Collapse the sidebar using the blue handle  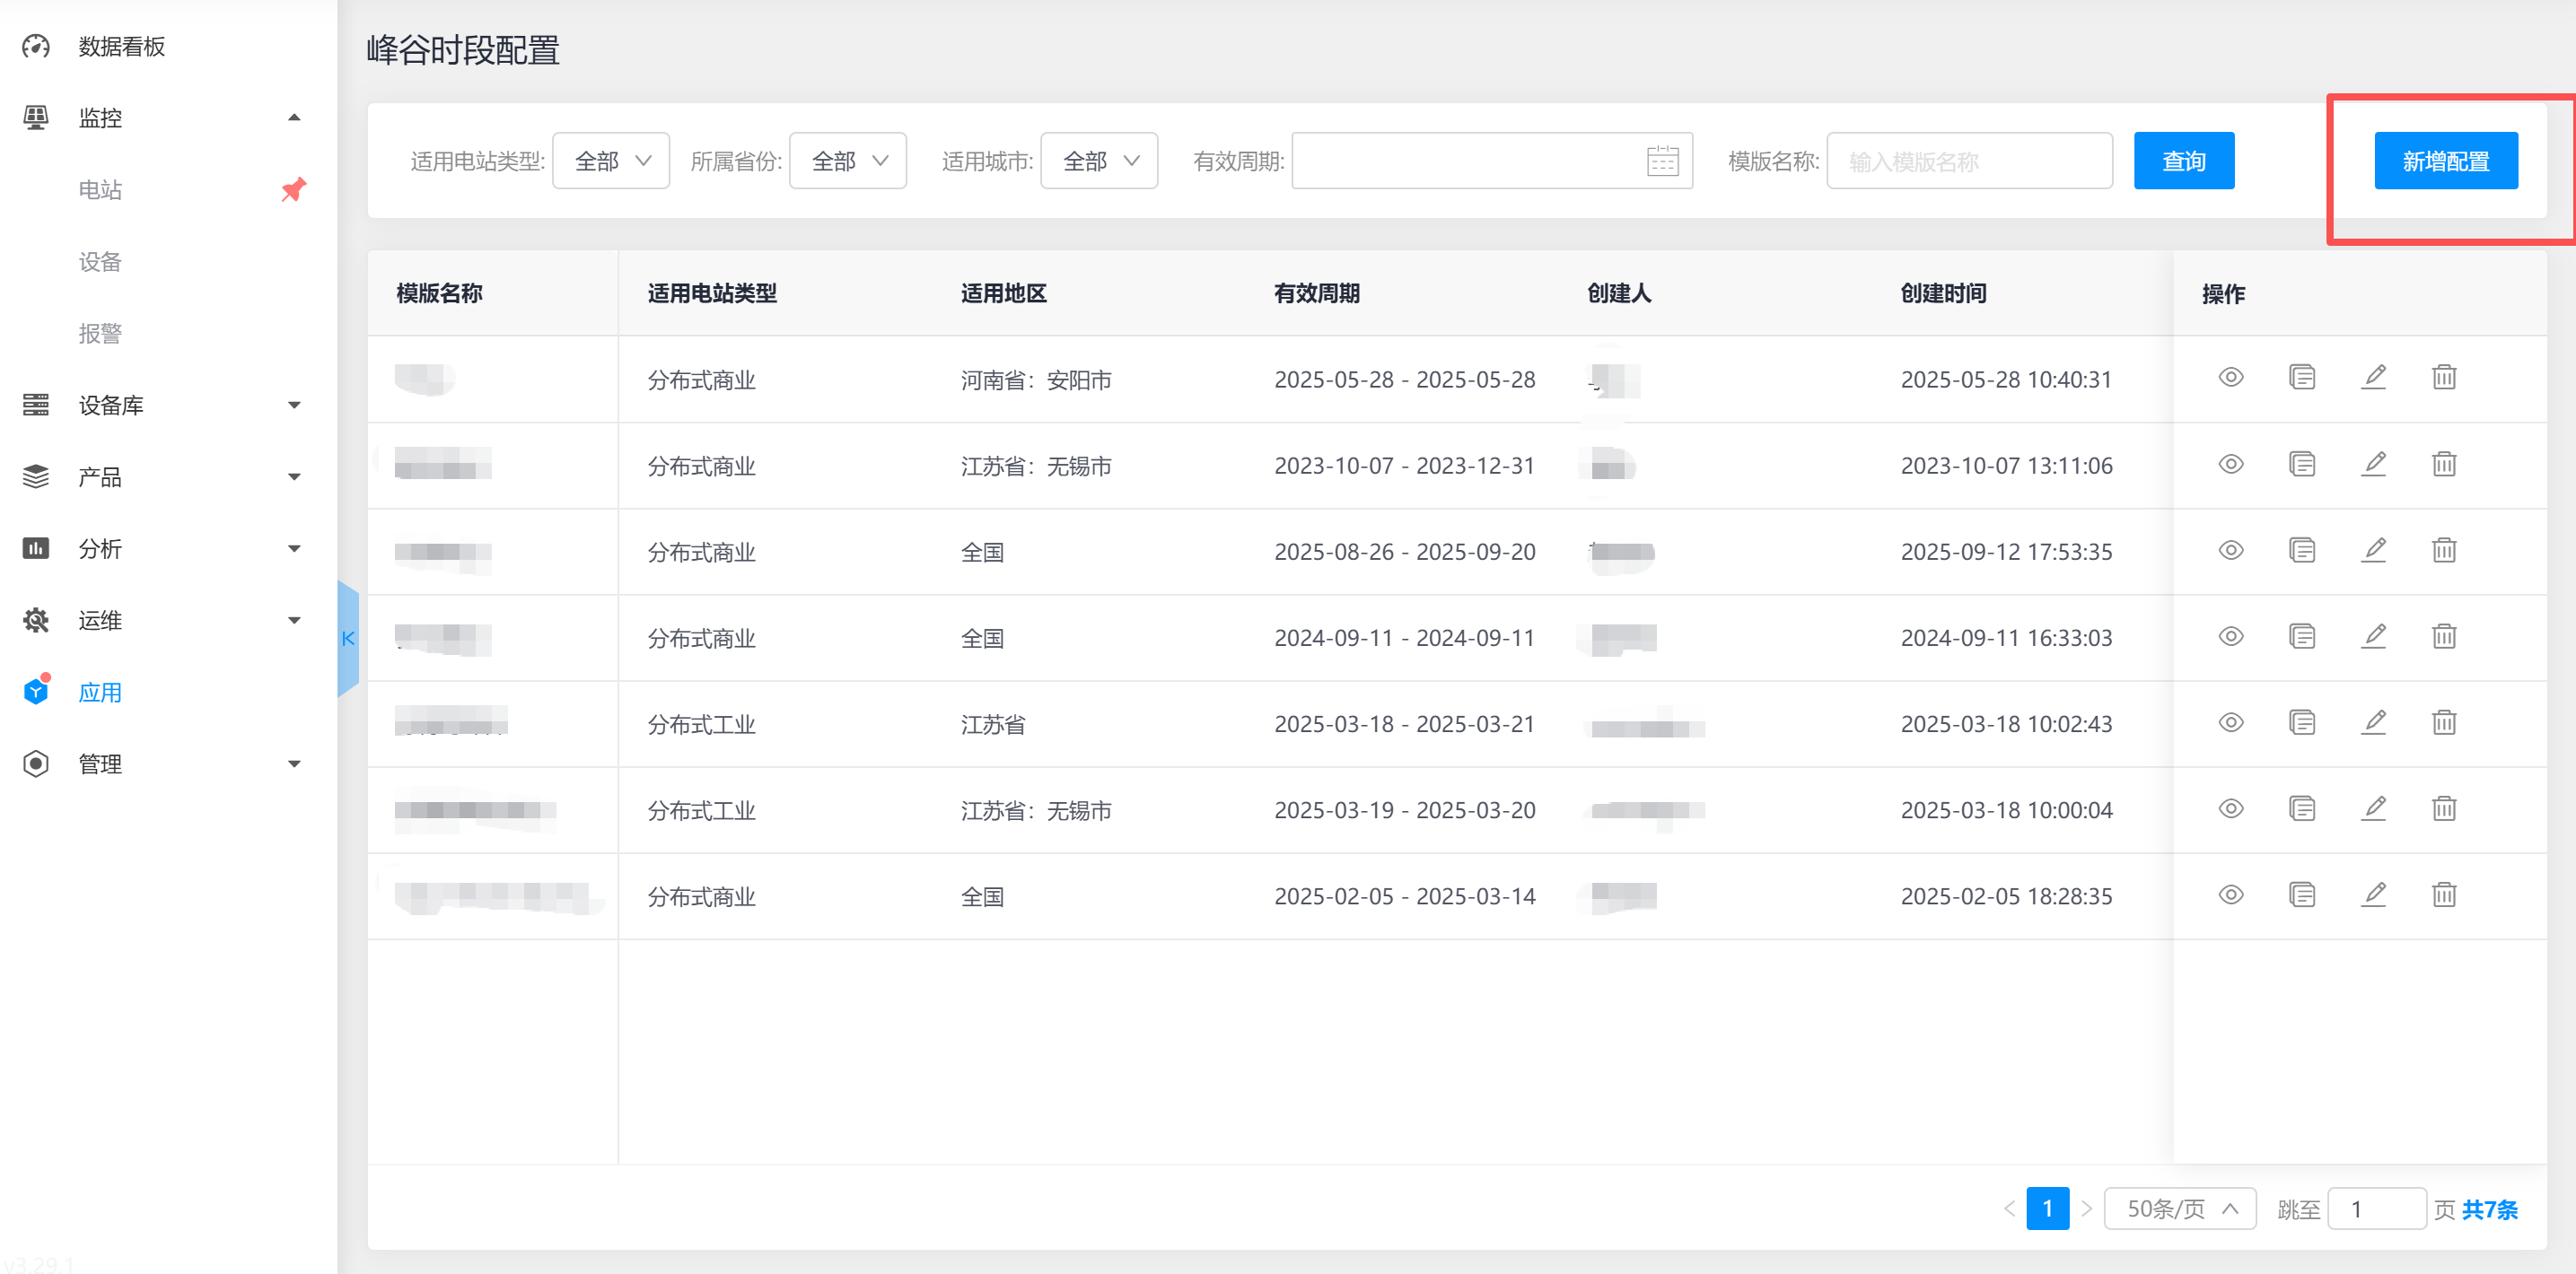point(348,639)
